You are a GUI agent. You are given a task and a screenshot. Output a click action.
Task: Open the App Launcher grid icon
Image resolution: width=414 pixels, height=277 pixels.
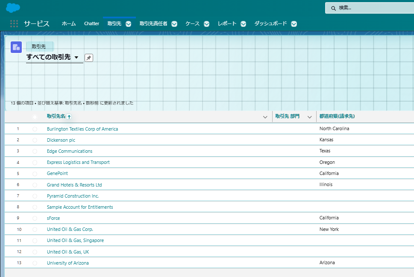[14, 24]
